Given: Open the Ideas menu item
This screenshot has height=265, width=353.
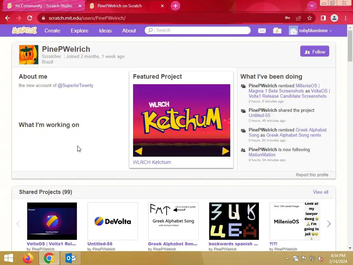Looking at the screenshot, I should (105, 31).
